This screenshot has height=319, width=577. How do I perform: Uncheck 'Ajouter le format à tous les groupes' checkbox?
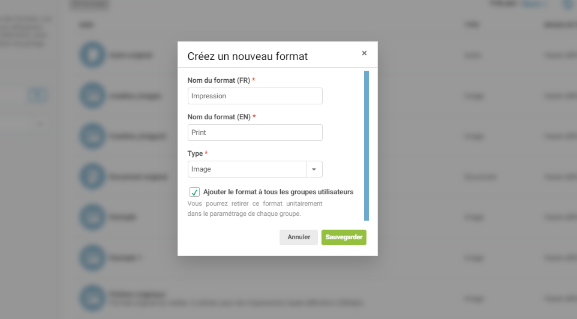194,192
